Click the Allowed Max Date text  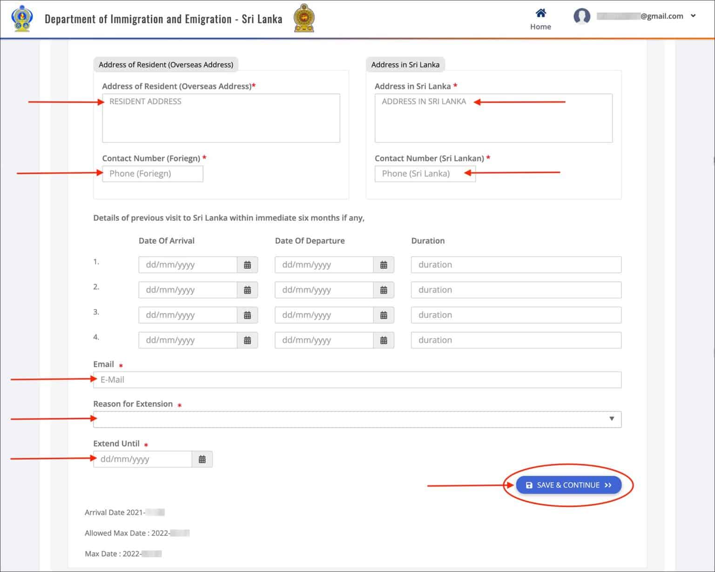137,533
